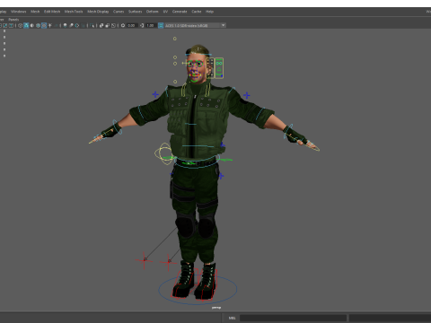The width and height of the screenshot is (431, 323).
Task: Click the MEL command line input
Action: point(293,318)
